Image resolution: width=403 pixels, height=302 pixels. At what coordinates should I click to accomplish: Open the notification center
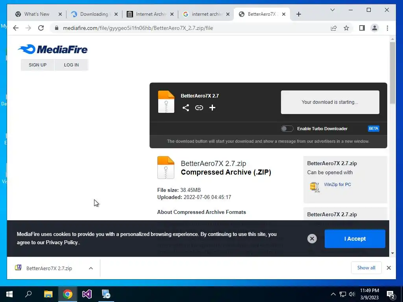coord(391,294)
